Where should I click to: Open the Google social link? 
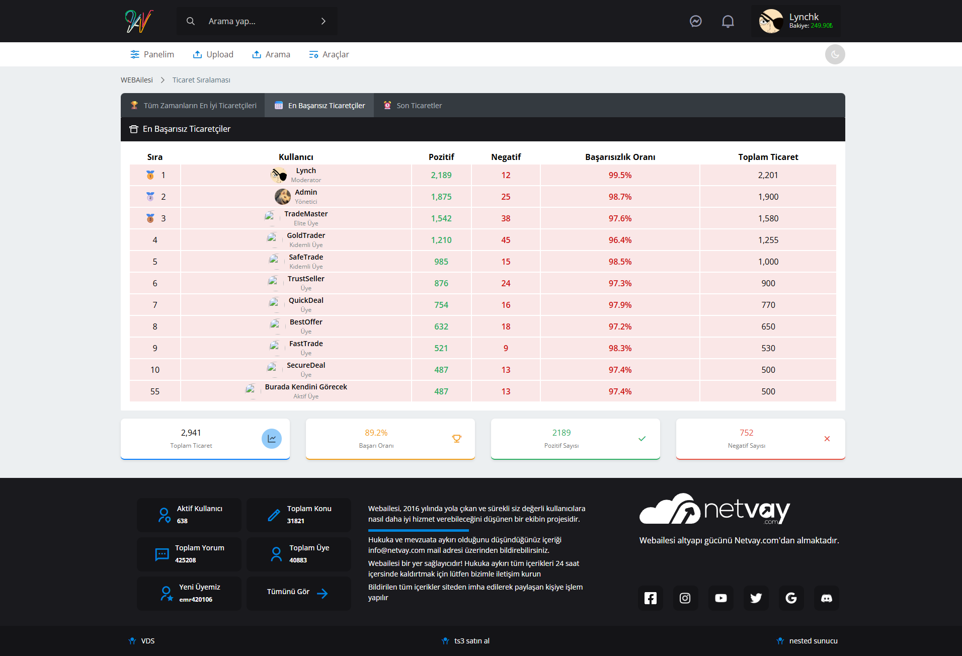[x=791, y=598]
